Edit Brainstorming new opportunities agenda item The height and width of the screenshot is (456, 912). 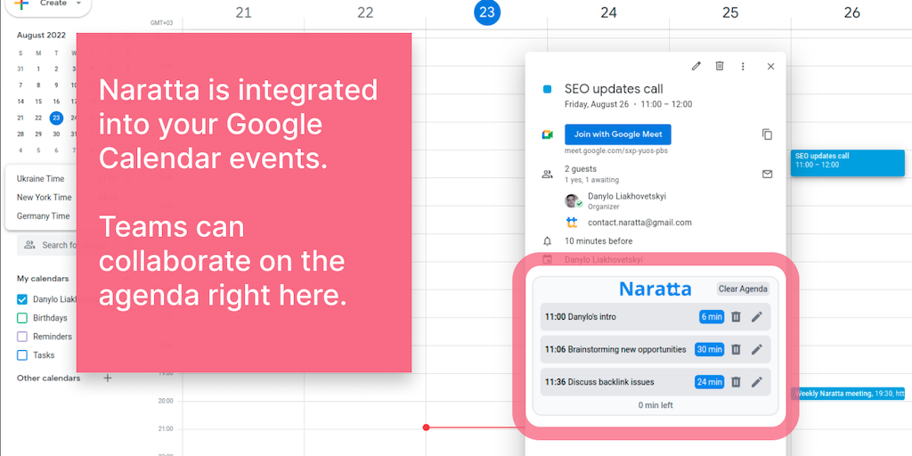756,349
